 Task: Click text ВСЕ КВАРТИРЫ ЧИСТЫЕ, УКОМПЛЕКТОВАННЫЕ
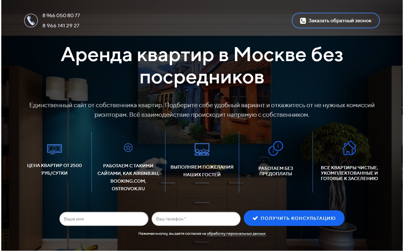pos(349,173)
